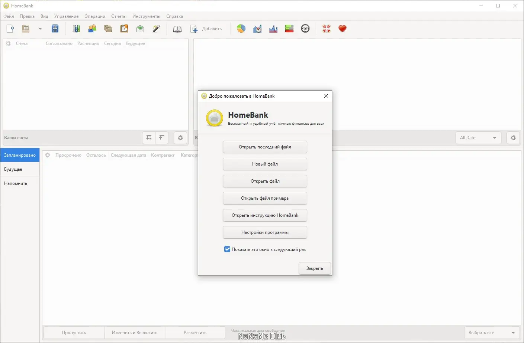Open the Вид menu

(x=44, y=16)
